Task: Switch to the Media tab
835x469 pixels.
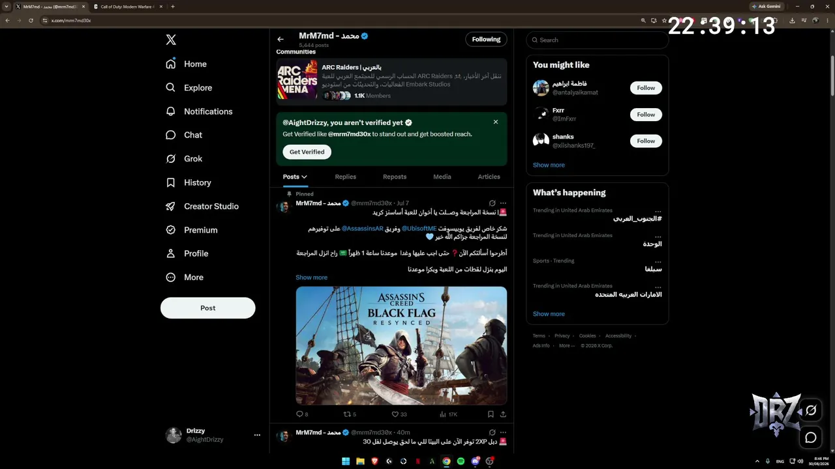Action: (442, 177)
